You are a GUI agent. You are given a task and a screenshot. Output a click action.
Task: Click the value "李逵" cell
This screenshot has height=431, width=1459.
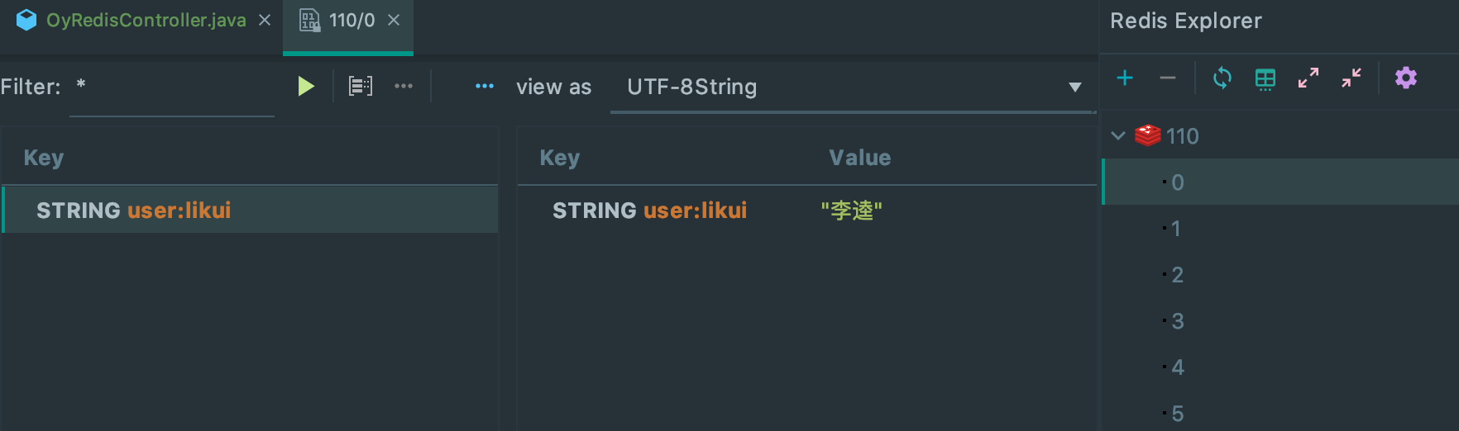point(851,211)
